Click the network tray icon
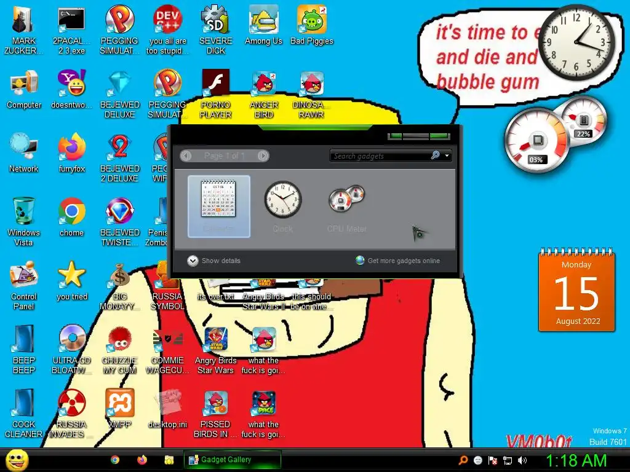This screenshot has height=472, width=630. [x=508, y=460]
